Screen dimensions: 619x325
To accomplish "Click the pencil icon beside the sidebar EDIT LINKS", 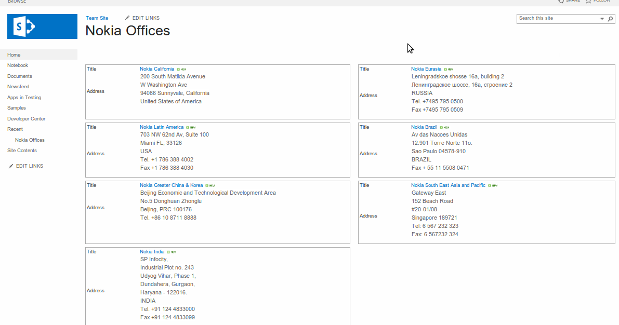I will click(x=10, y=166).
